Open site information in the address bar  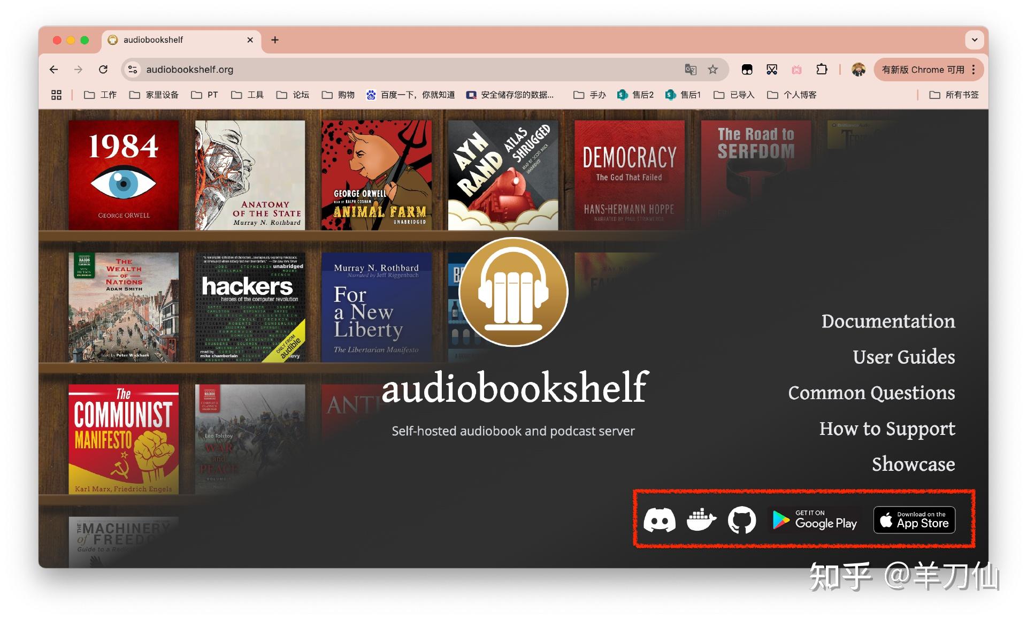[132, 70]
